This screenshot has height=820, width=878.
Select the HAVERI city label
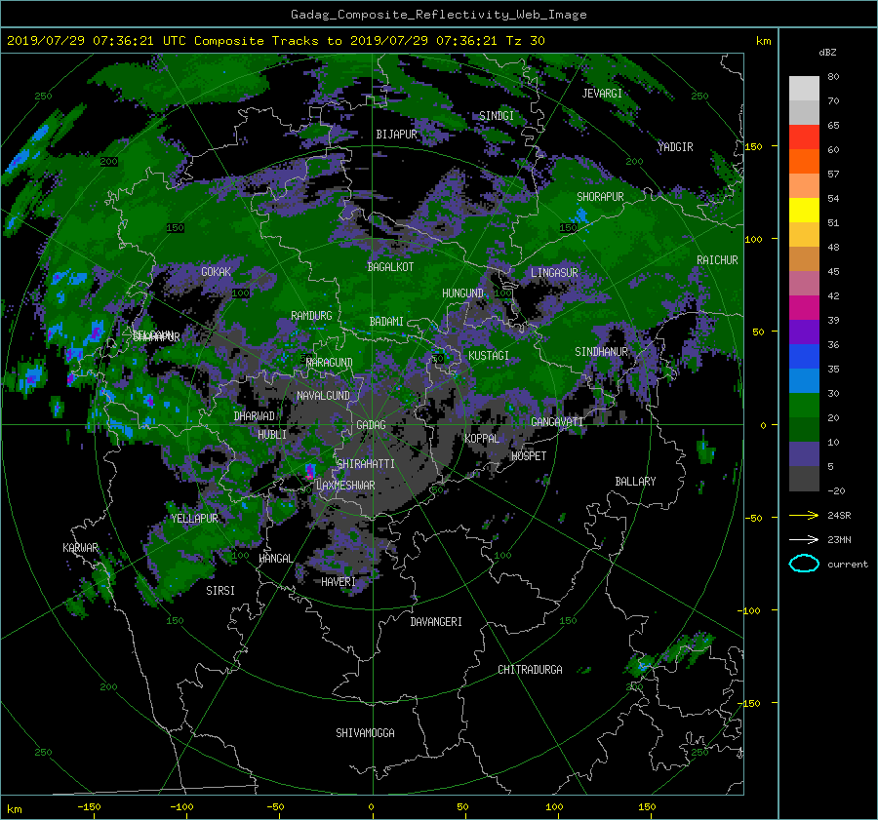[339, 582]
